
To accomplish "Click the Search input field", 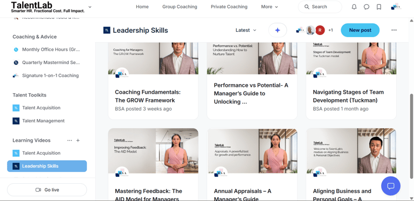I will [320, 7].
